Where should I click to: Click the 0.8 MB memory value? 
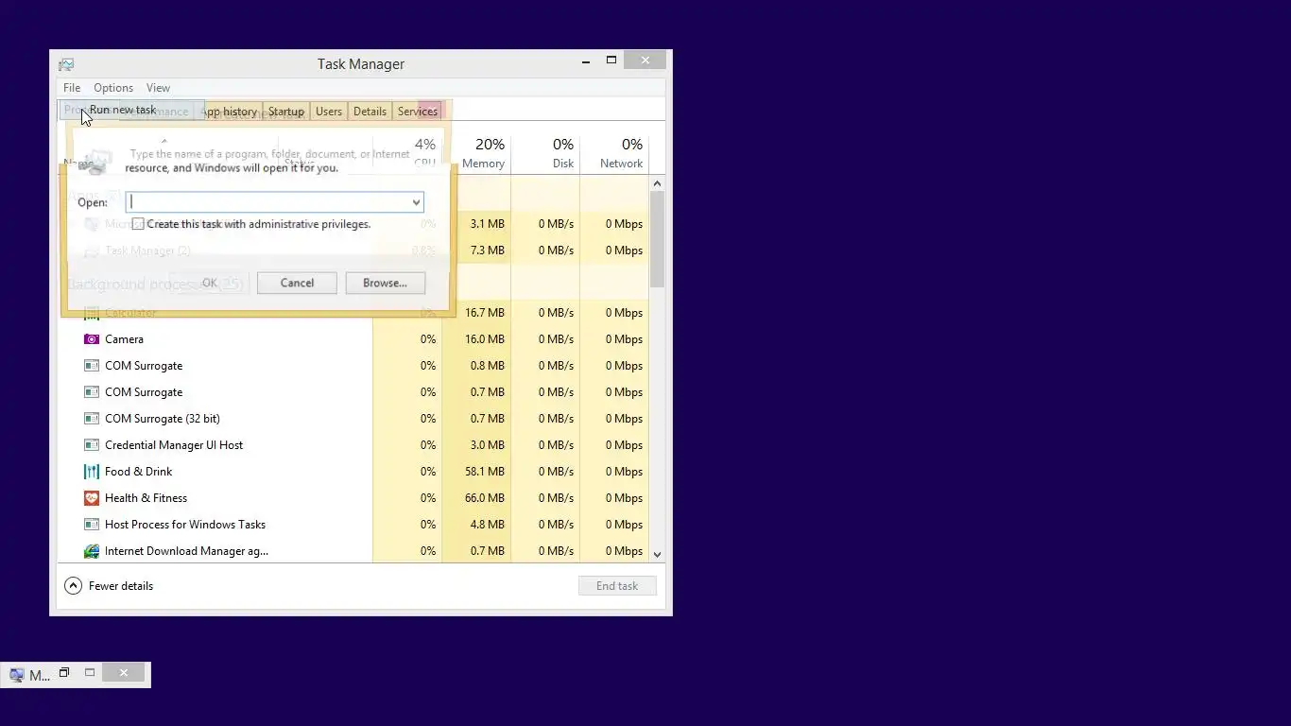[x=488, y=366]
